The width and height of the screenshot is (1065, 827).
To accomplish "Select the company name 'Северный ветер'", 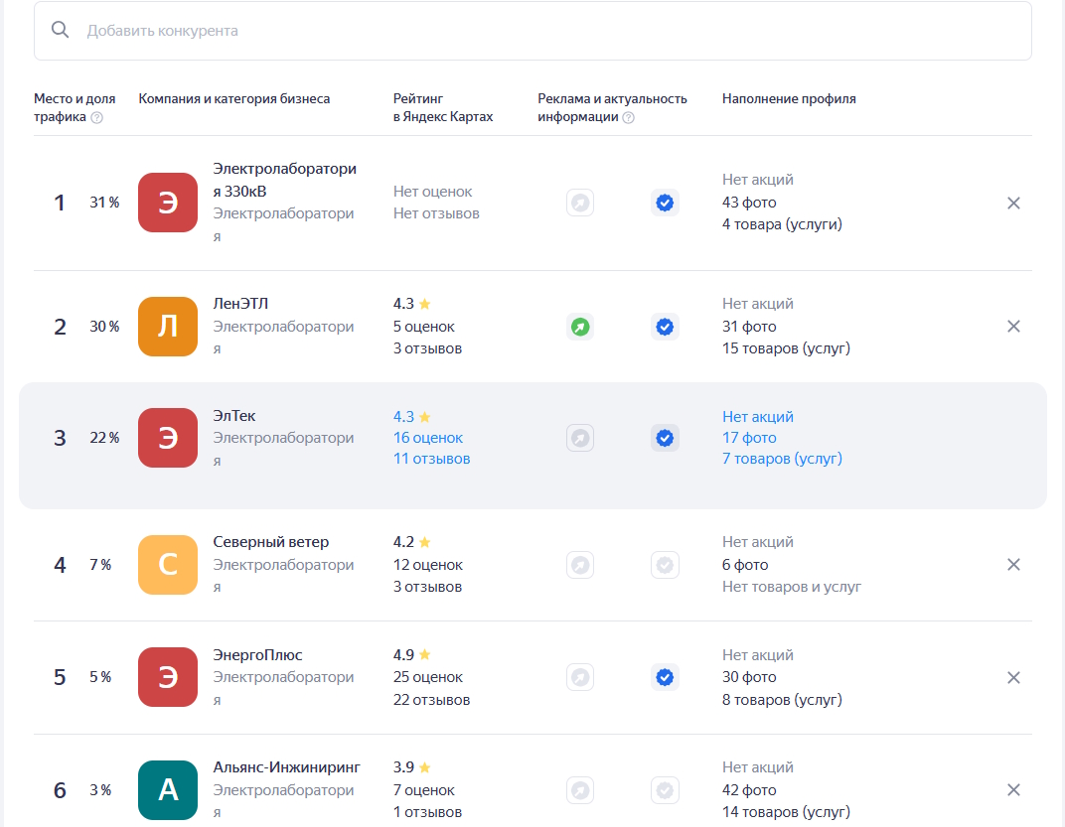I will pyautogui.click(x=271, y=542).
